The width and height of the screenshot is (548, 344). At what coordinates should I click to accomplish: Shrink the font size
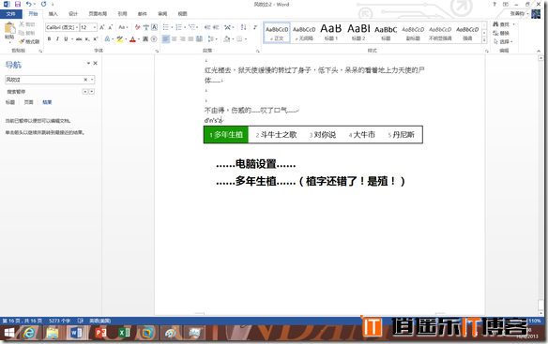111,27
